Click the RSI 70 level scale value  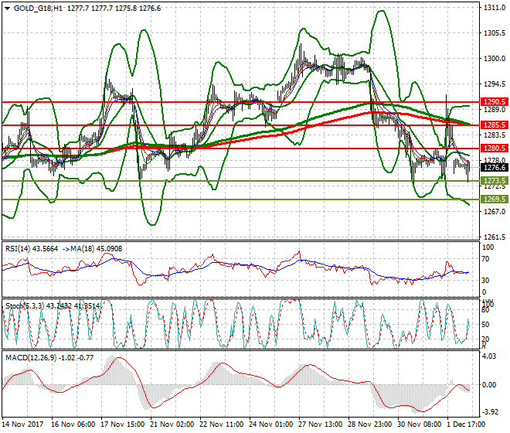point(485,259)
